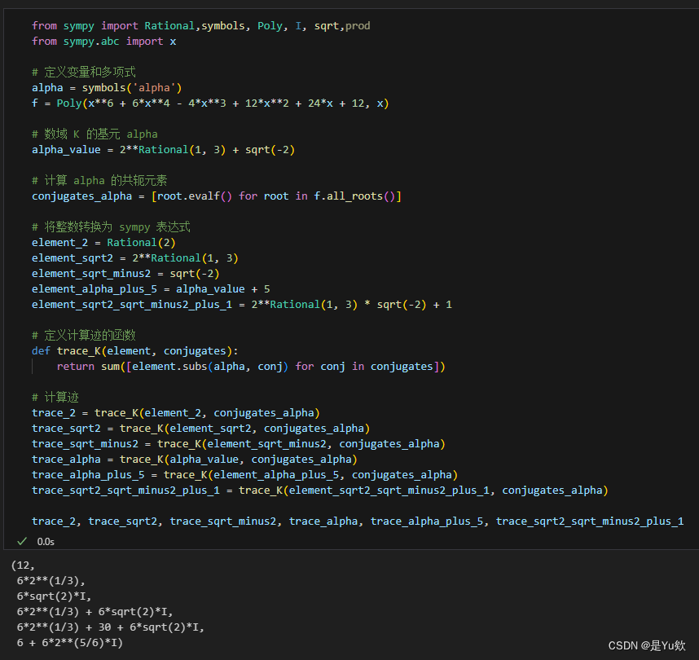Click the output '6 + 6*2**(5/6)*I)'

coord(69,643)
